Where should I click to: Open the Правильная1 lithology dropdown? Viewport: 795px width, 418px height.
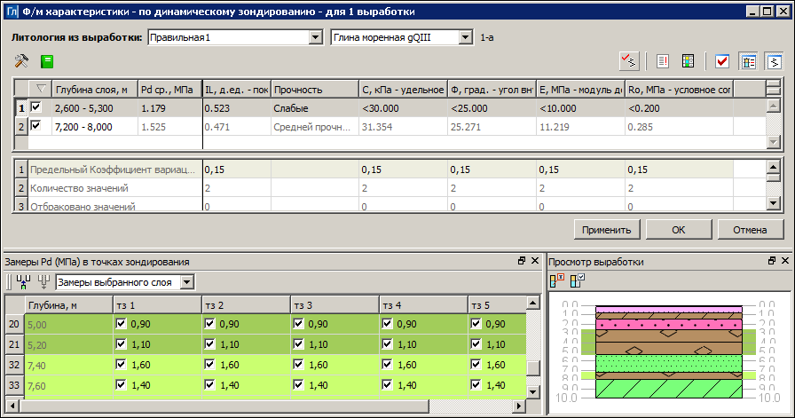pos(315,37)
